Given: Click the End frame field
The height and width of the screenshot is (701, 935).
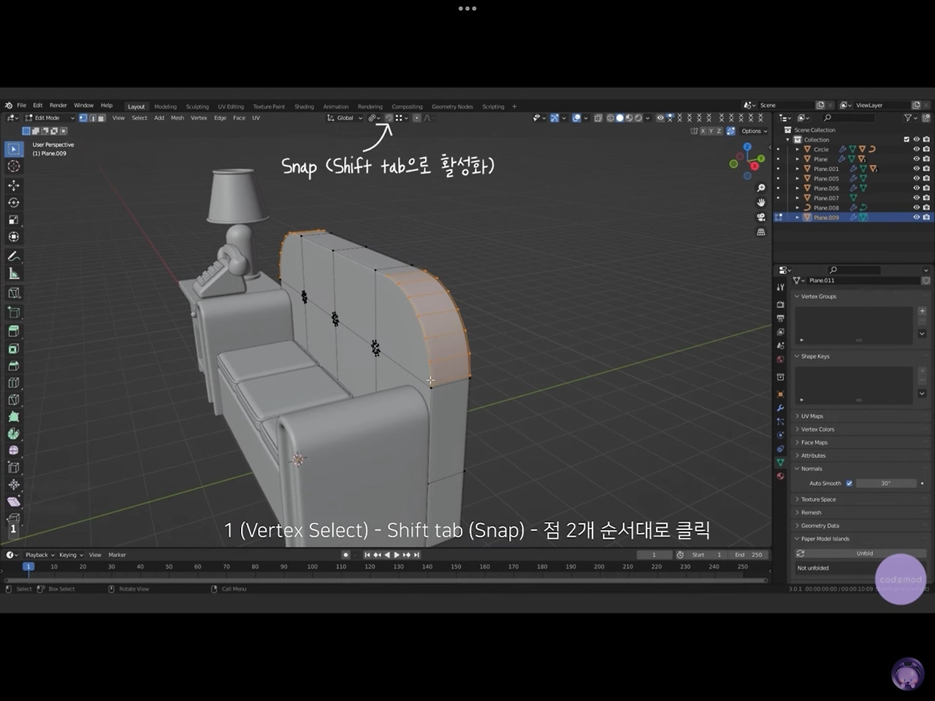Looking at the screenshot, I should click(x=748, y=555).
